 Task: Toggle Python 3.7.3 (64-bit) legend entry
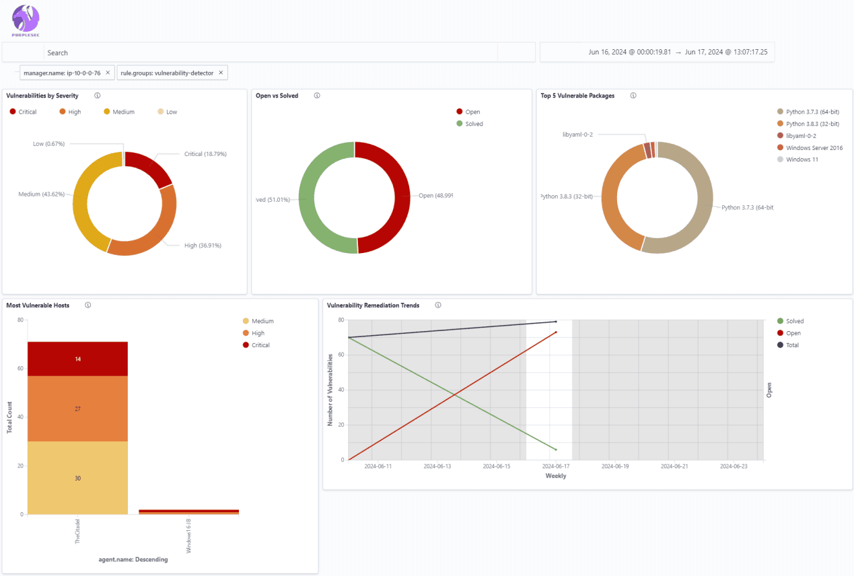[x=812, y=112]
